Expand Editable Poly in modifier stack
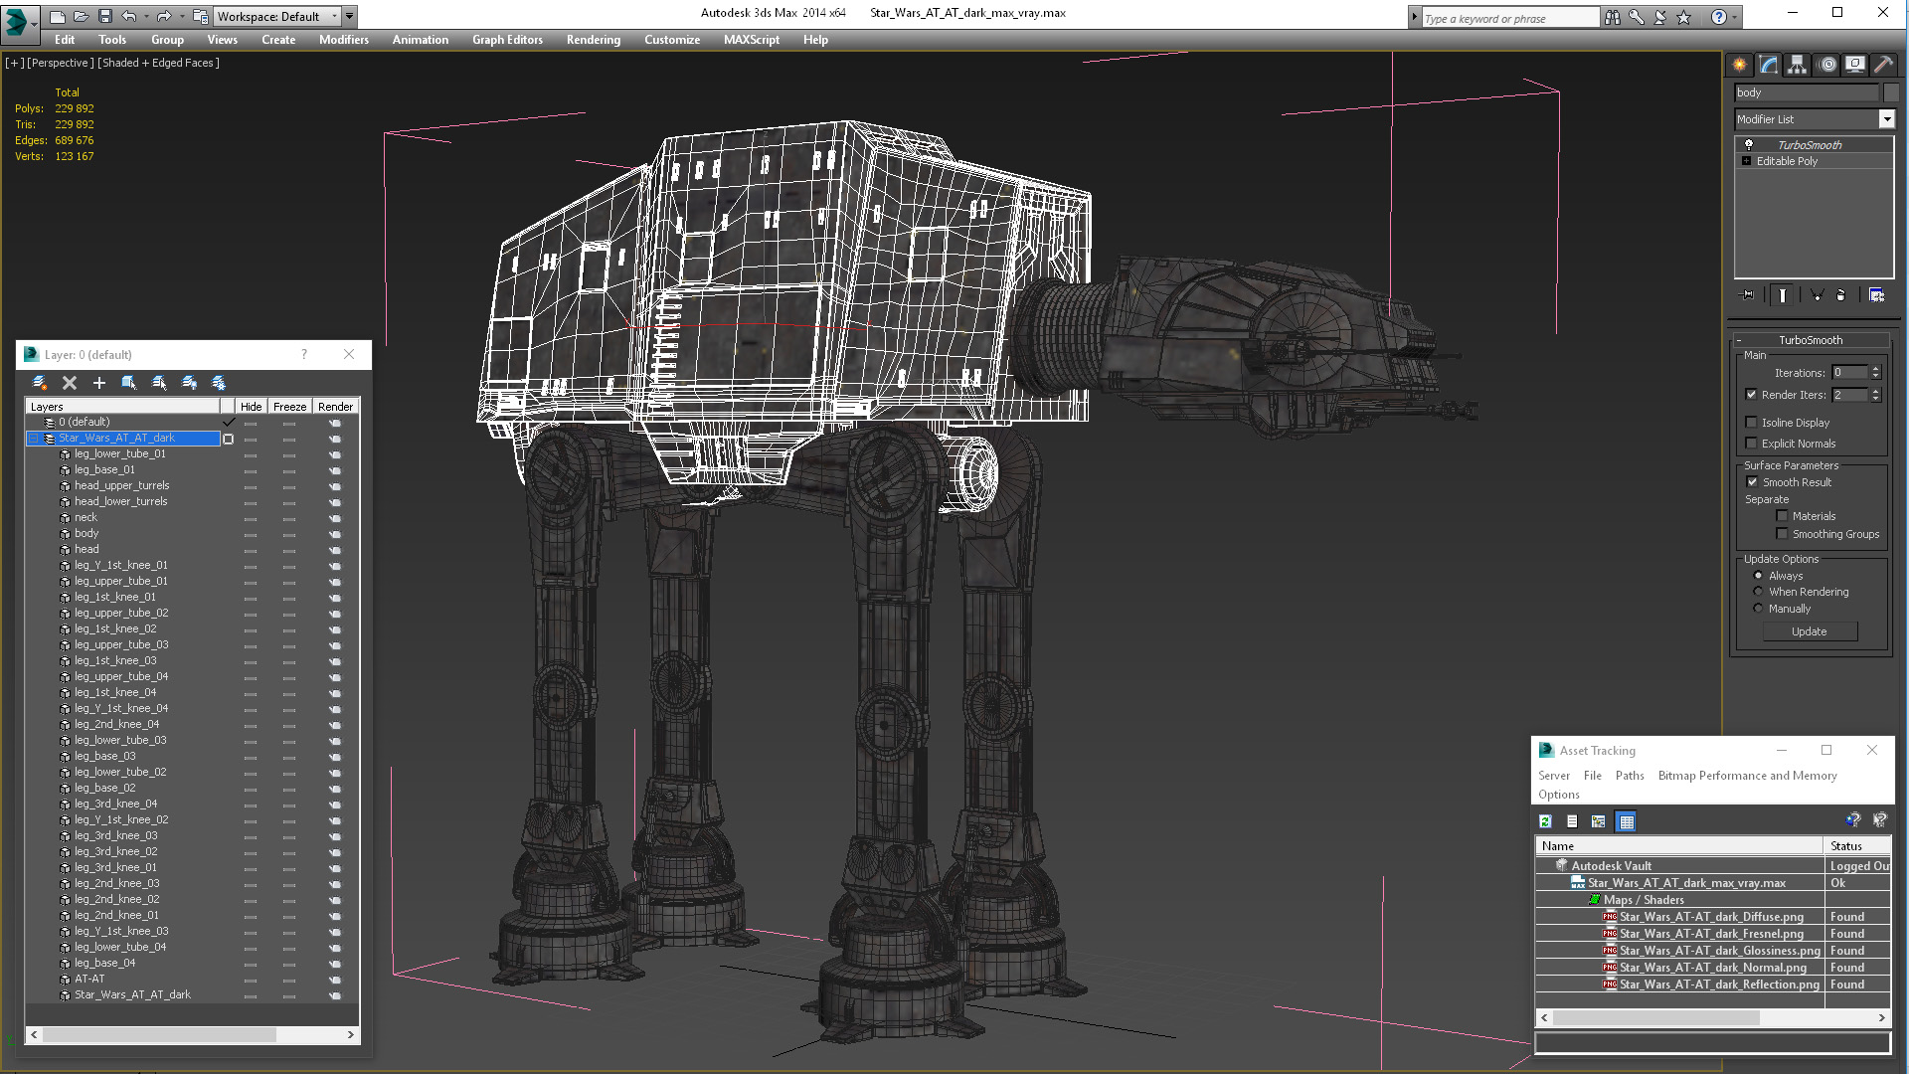This screenshot has height=1074, width=1909. click(1746, 161)
